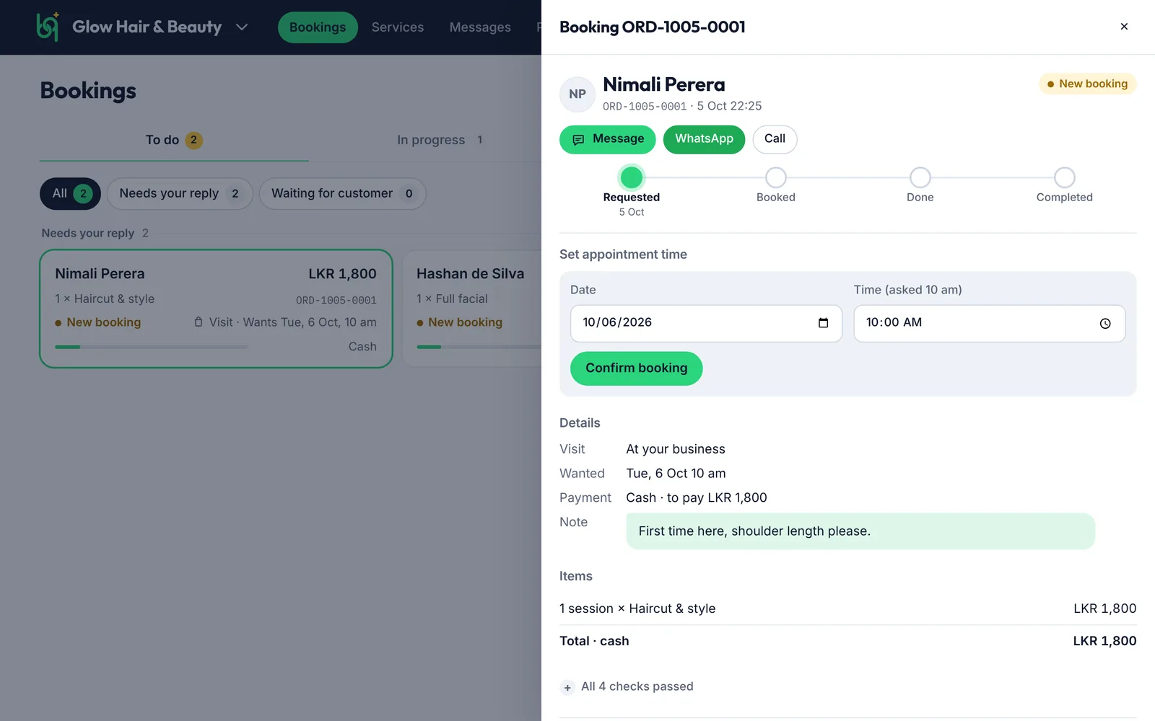Click the progress bar on Nimali Perera card
The image size is (1155, 721).
pos(152,347)
